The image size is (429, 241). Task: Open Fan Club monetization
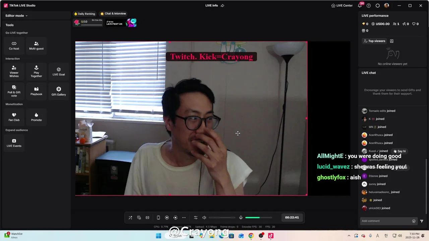point(14,117)
